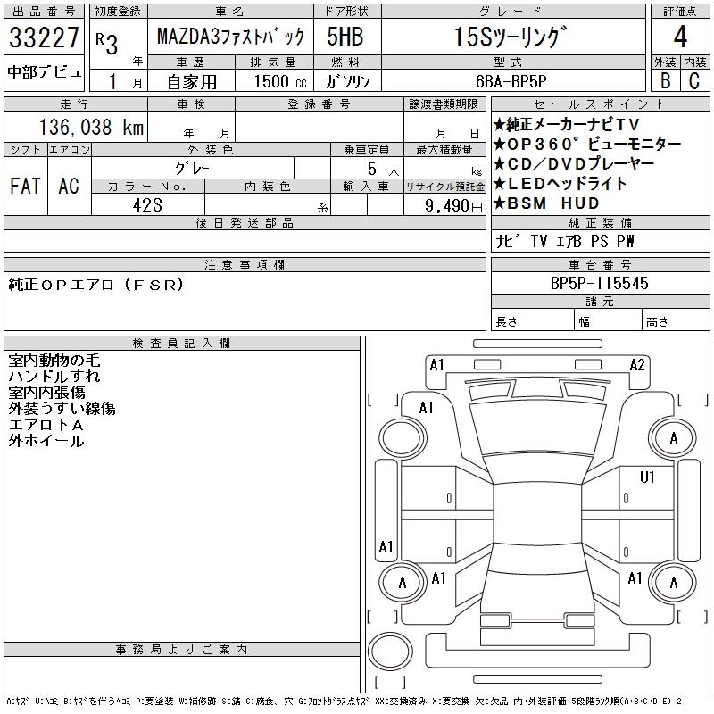Select the interior grade C

(694, 81)
